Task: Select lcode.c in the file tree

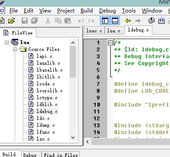Action: click(45, 84)
